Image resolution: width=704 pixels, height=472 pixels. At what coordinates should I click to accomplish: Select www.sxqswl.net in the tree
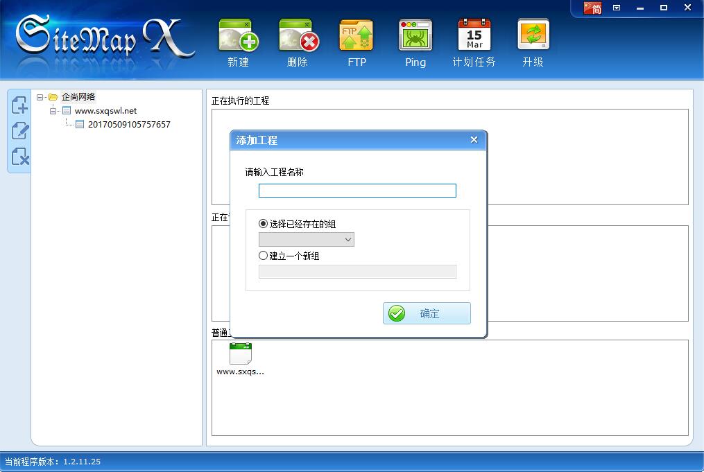[x=105, y=111]
